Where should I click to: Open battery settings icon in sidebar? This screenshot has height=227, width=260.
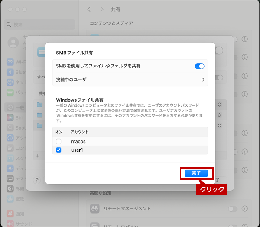tap(10, 92)
